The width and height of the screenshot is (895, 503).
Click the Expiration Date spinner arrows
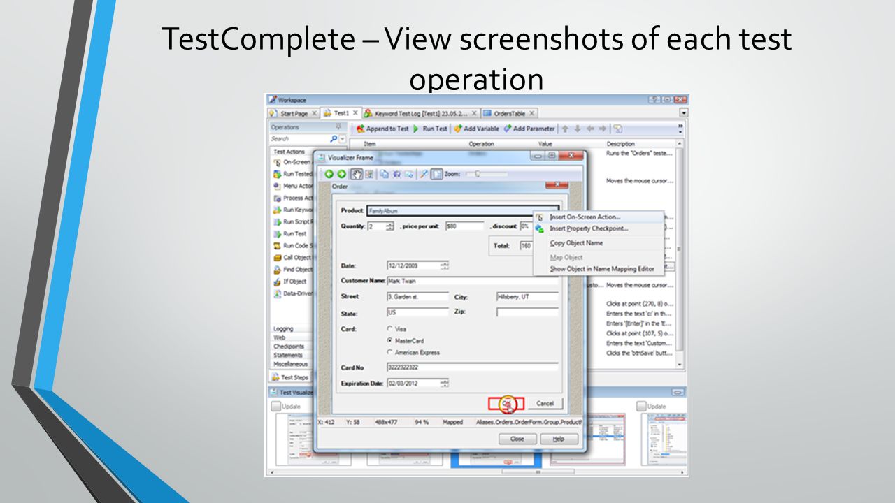click(445, 383)
